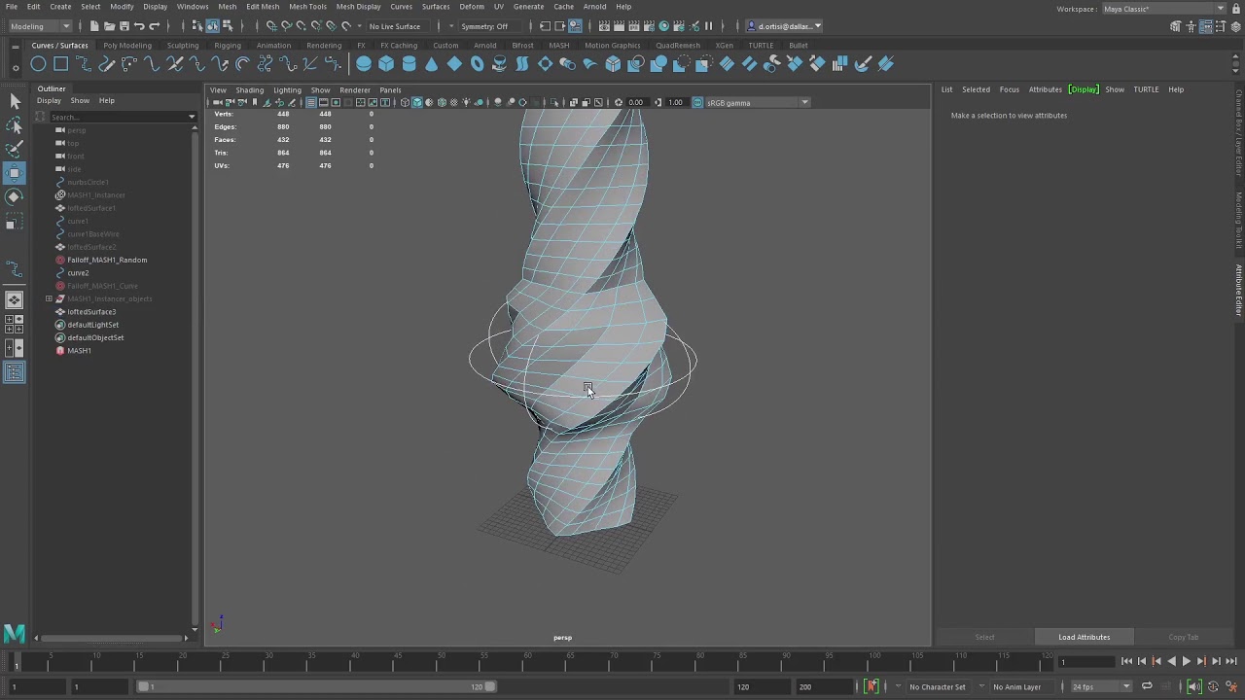Toggle select by component type mode

pos(227,26)
